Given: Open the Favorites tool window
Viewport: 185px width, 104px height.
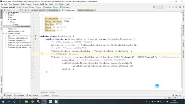Looking at the screenshot, I should [1, 81].
